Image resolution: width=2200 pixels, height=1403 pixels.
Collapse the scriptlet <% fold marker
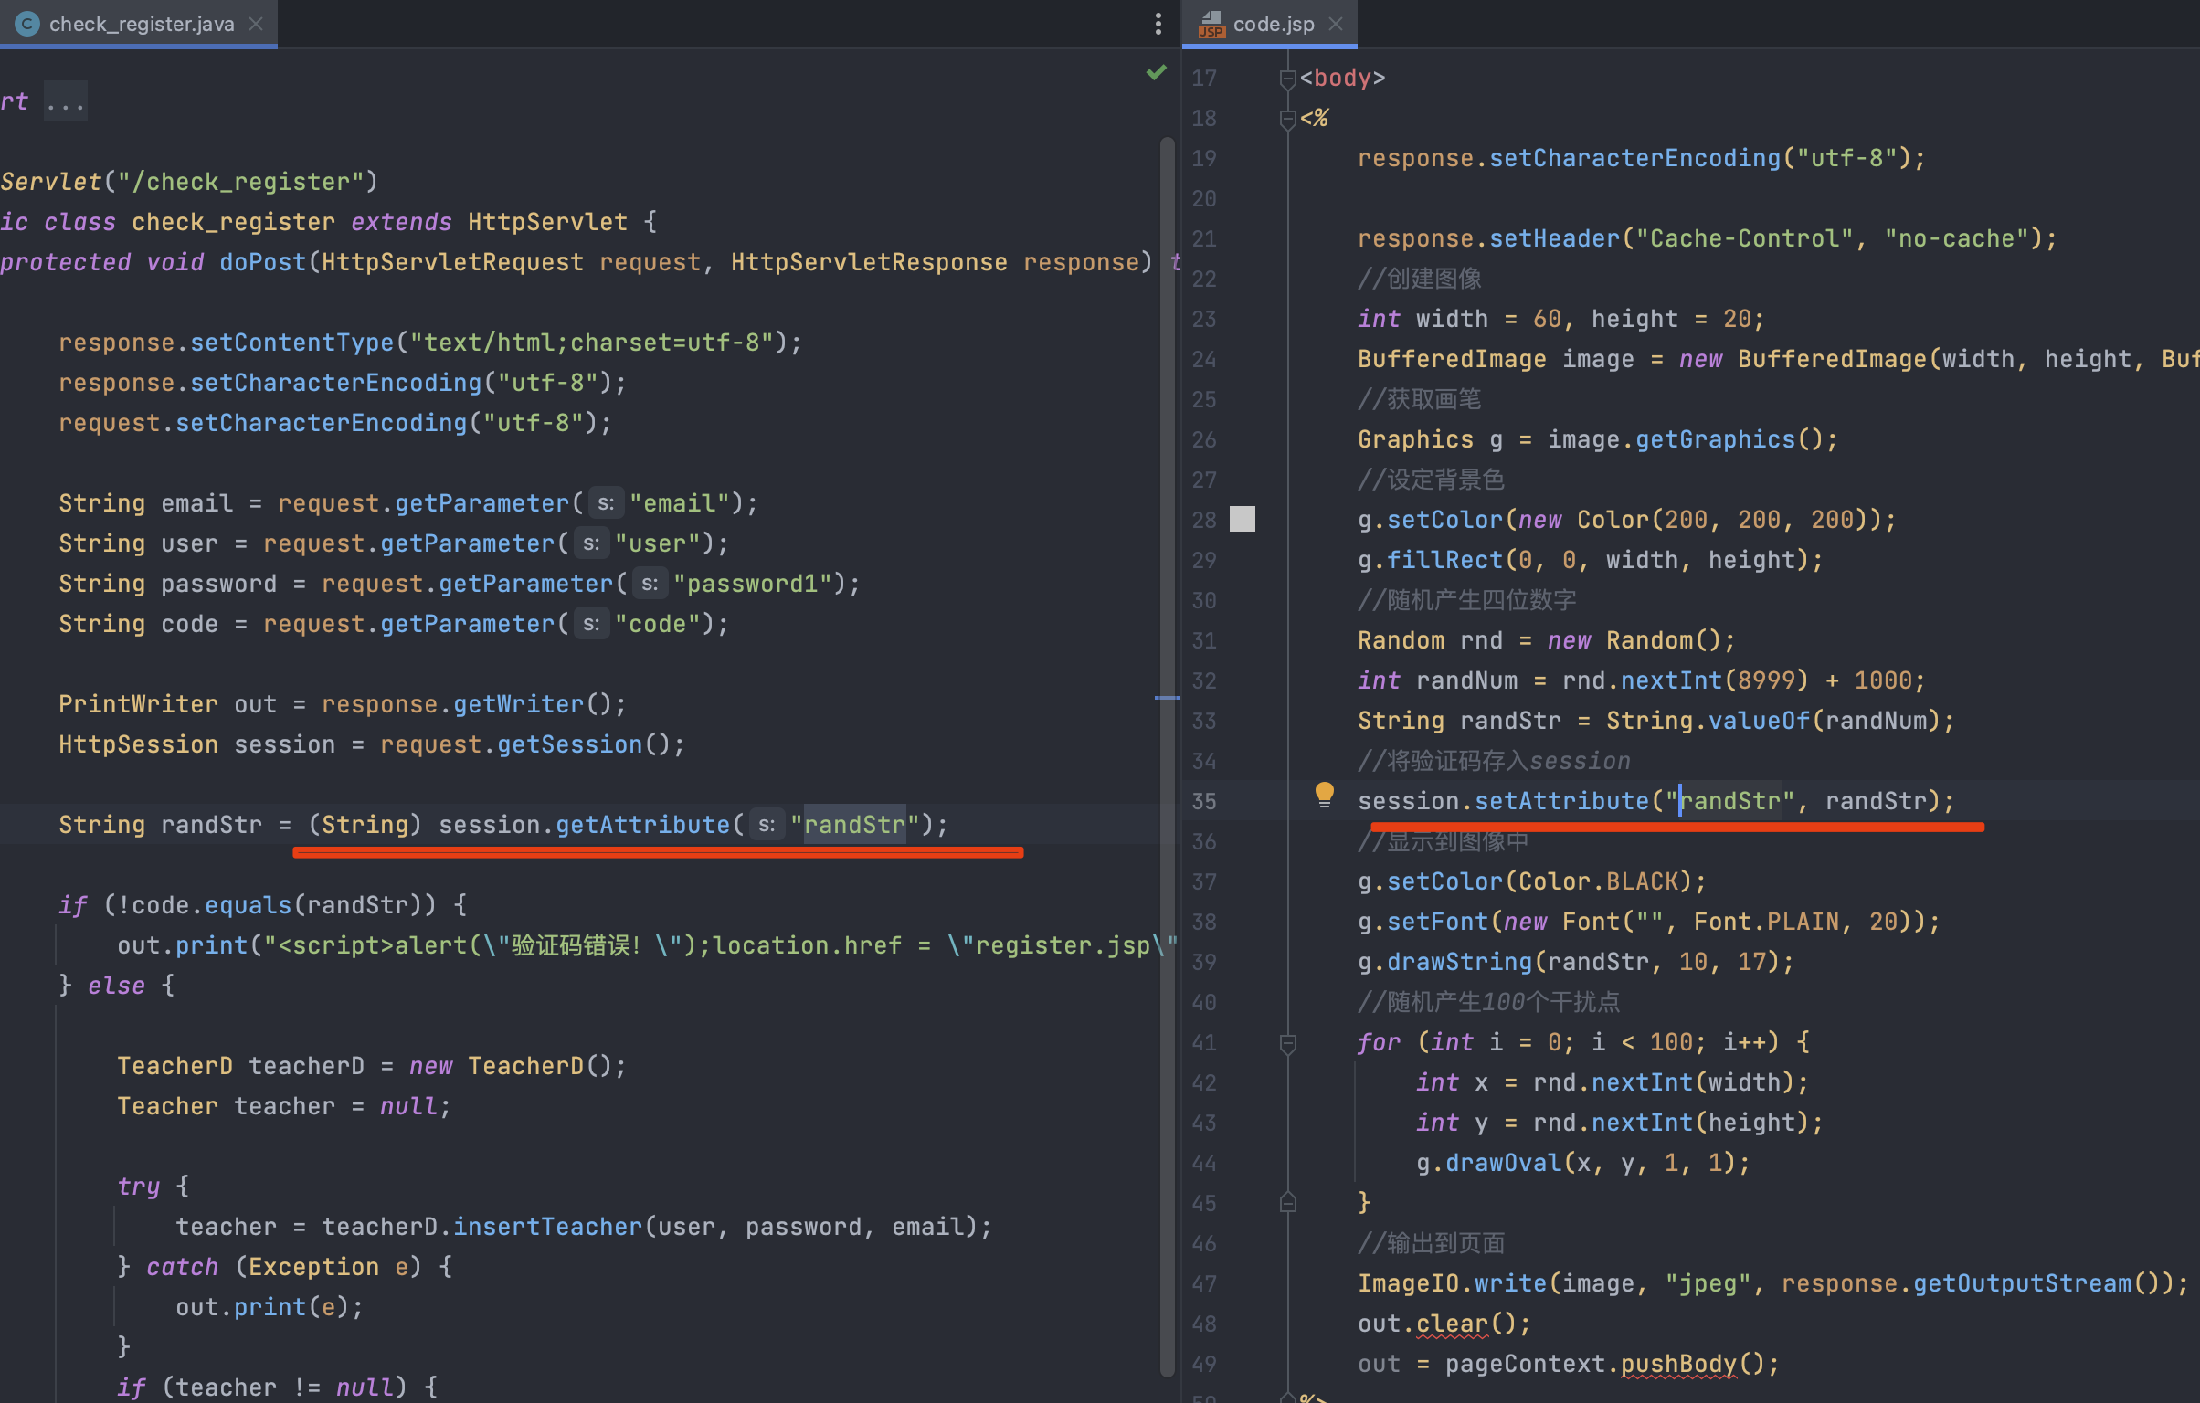point(1287,119)
